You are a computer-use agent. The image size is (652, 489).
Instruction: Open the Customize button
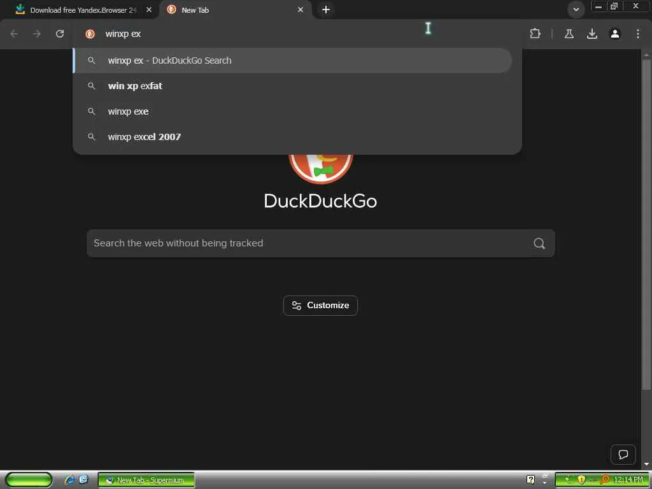point(321,306)
